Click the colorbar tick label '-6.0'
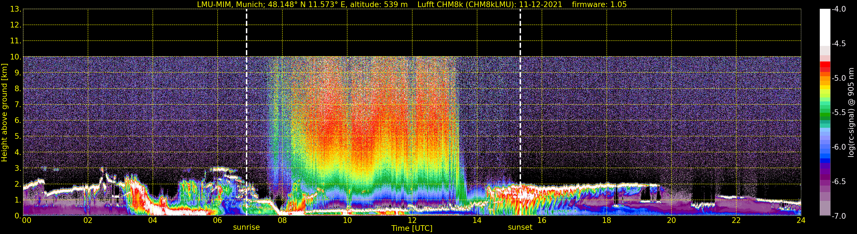Viewport: 857px width, 234px height. (838, 147)
